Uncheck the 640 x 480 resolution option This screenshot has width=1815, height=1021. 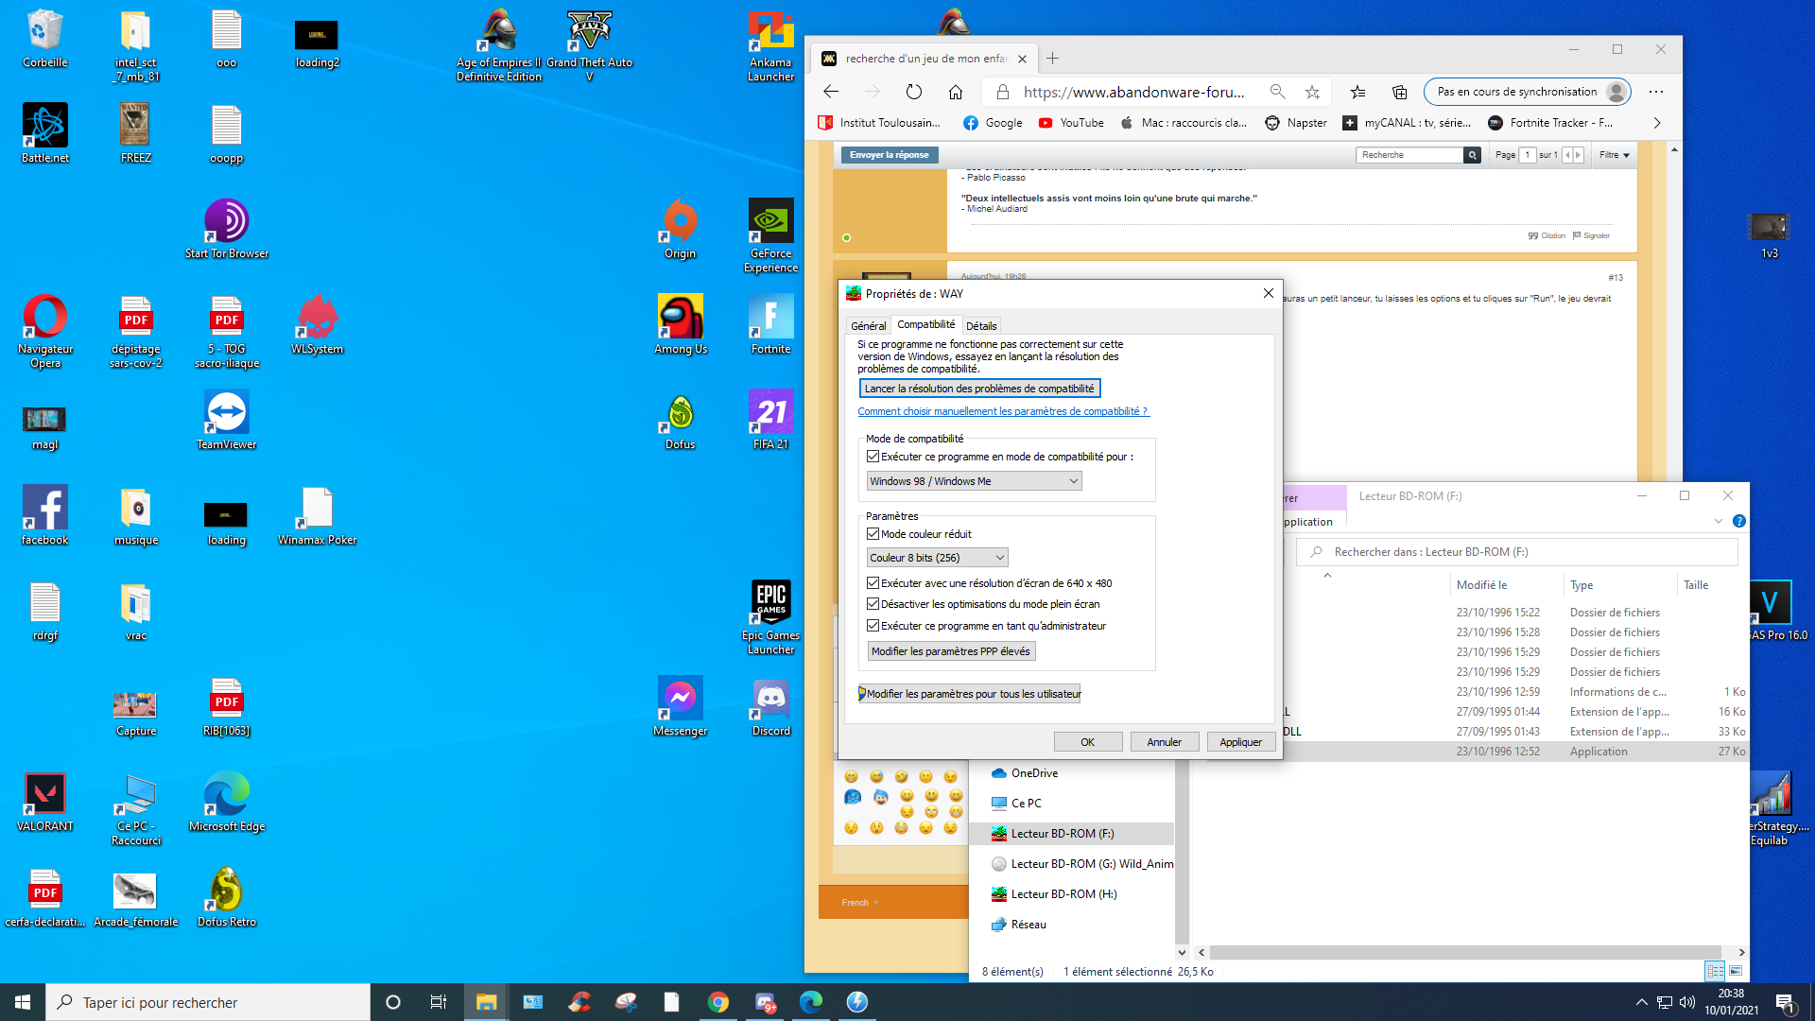point(873,583)
